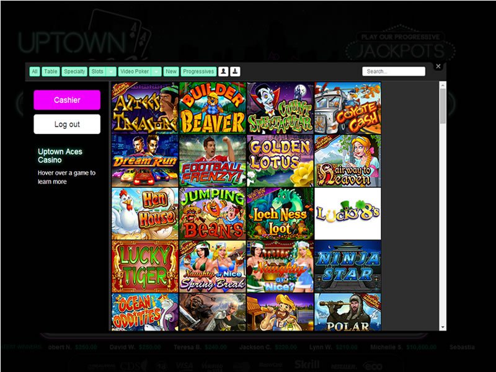Open Hairway to Heaven slot
496x372 pixels.
click(348, 161)
